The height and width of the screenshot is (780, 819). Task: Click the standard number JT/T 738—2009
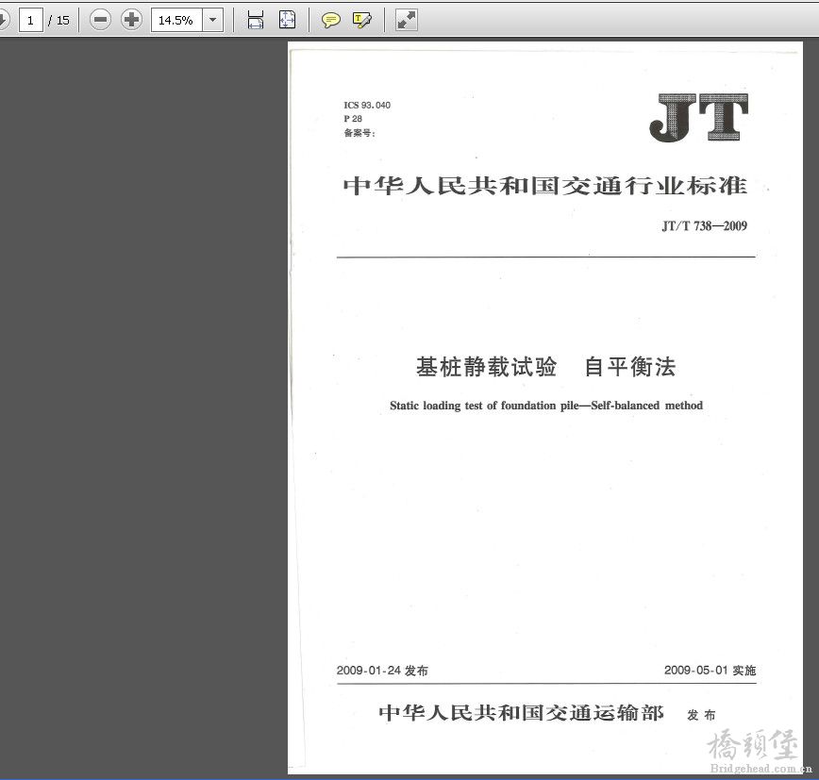(705, 226)
